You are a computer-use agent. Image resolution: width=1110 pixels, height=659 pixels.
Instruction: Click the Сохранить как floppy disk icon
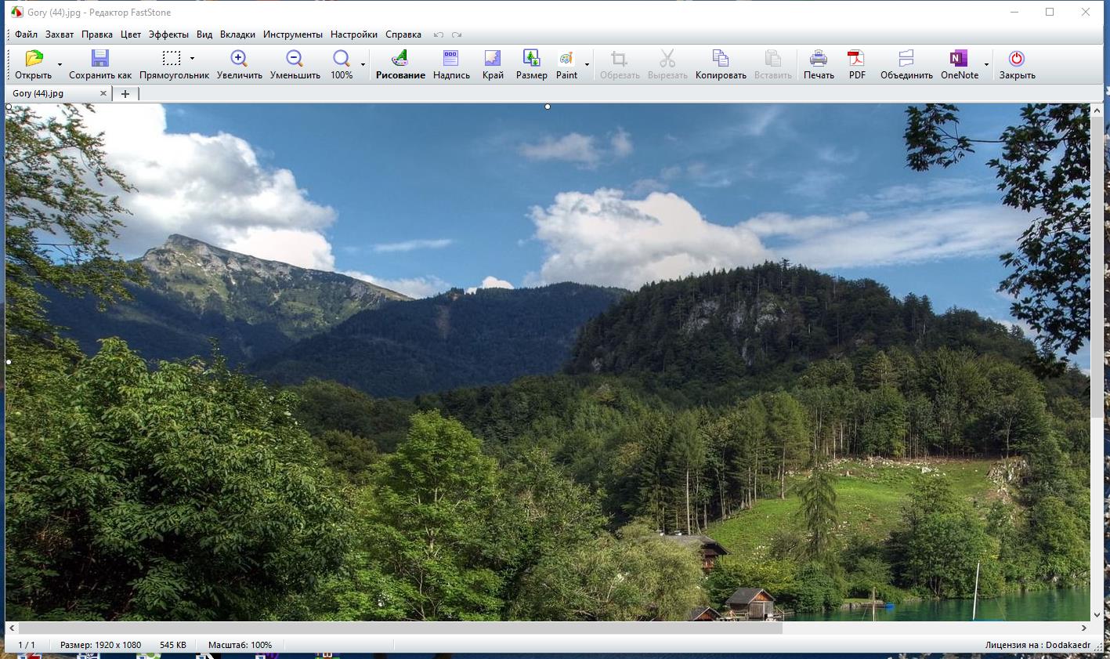pos(100,60)
